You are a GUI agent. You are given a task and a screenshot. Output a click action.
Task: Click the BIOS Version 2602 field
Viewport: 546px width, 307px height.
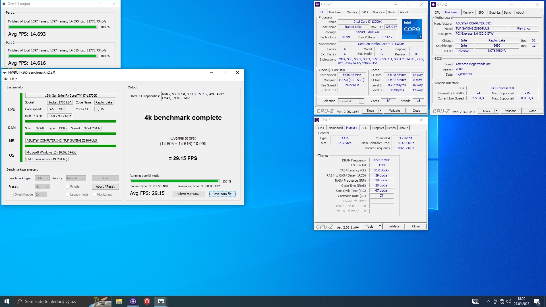tap(497, 69)
